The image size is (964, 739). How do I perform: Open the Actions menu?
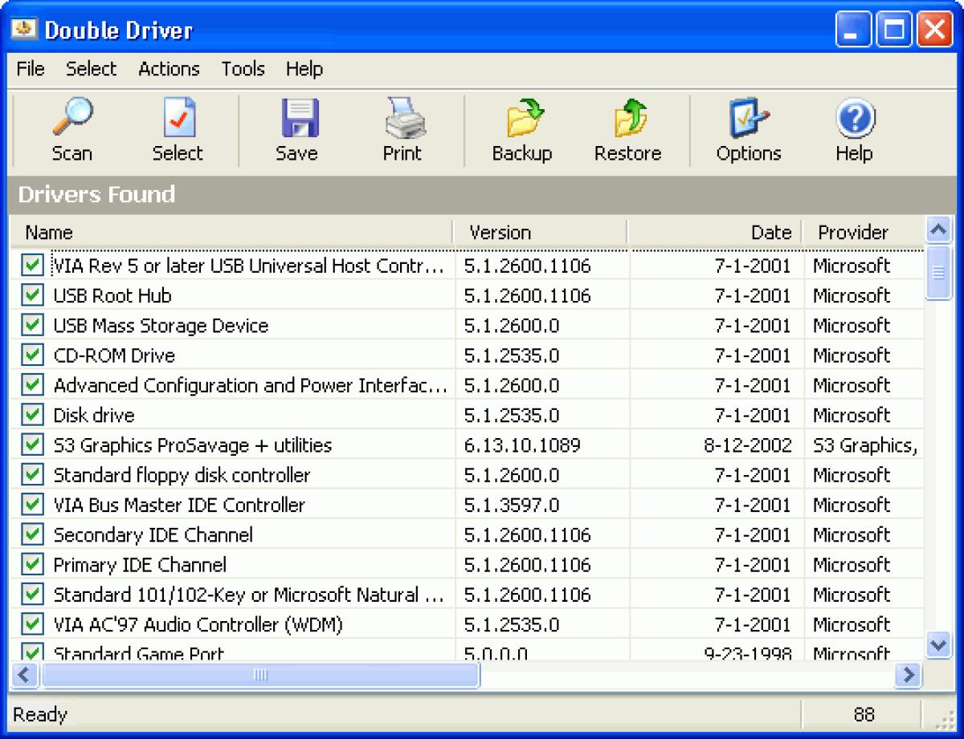168,70
